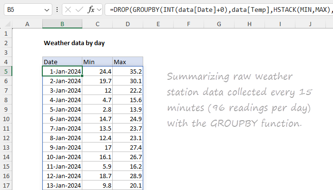Click the 'Date' header cell
This screenshot has height=190, width=333.
tap(62, 62)
